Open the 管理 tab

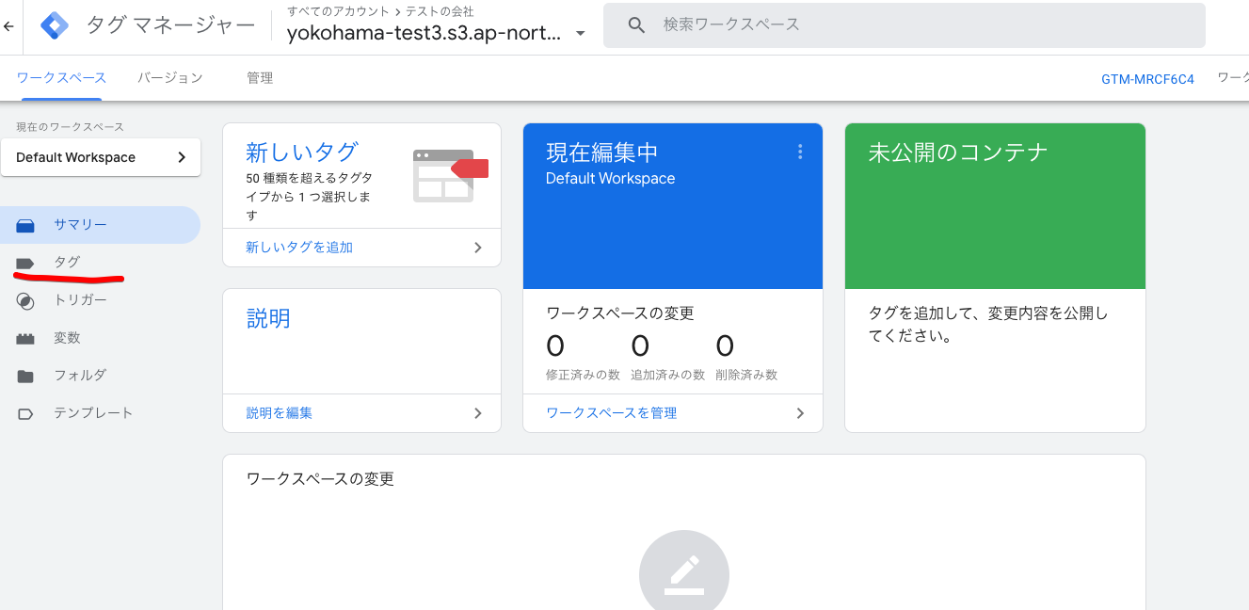tap(260, 77)
